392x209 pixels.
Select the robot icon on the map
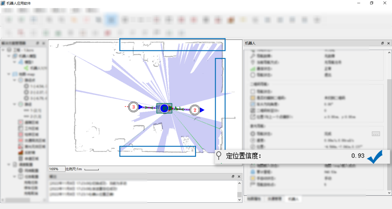164,108
